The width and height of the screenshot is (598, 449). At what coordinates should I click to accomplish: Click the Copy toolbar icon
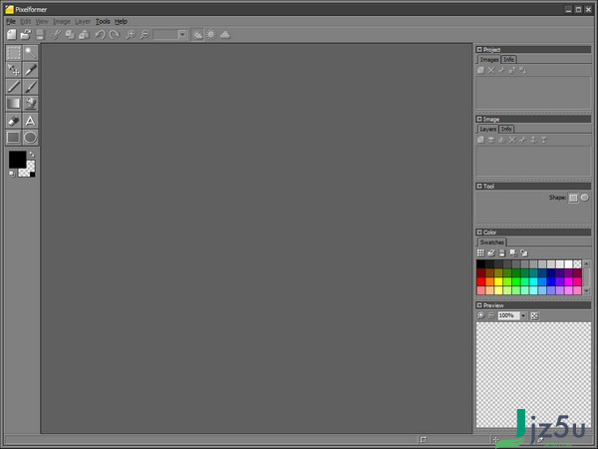[70, 35]
